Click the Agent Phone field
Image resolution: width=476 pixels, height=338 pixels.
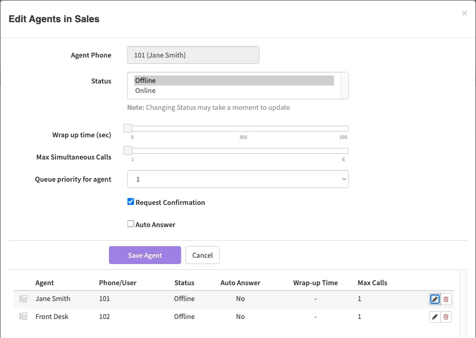(193, 55)
